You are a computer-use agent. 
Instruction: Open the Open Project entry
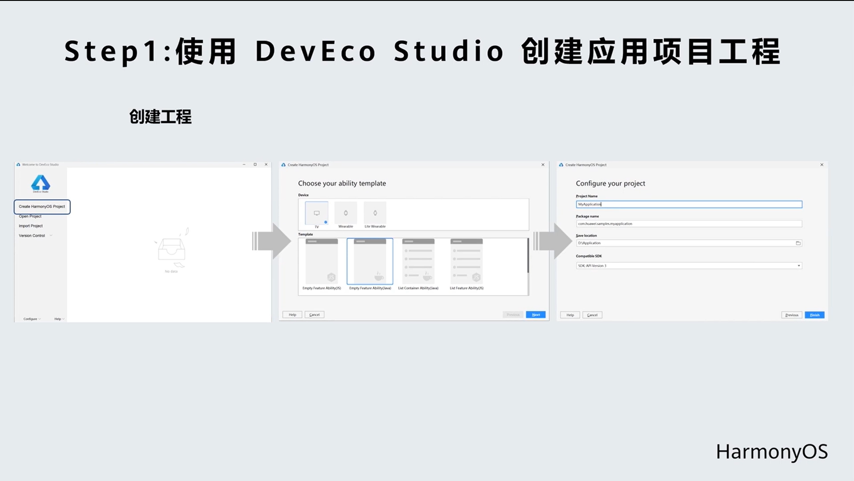point(30,216)
